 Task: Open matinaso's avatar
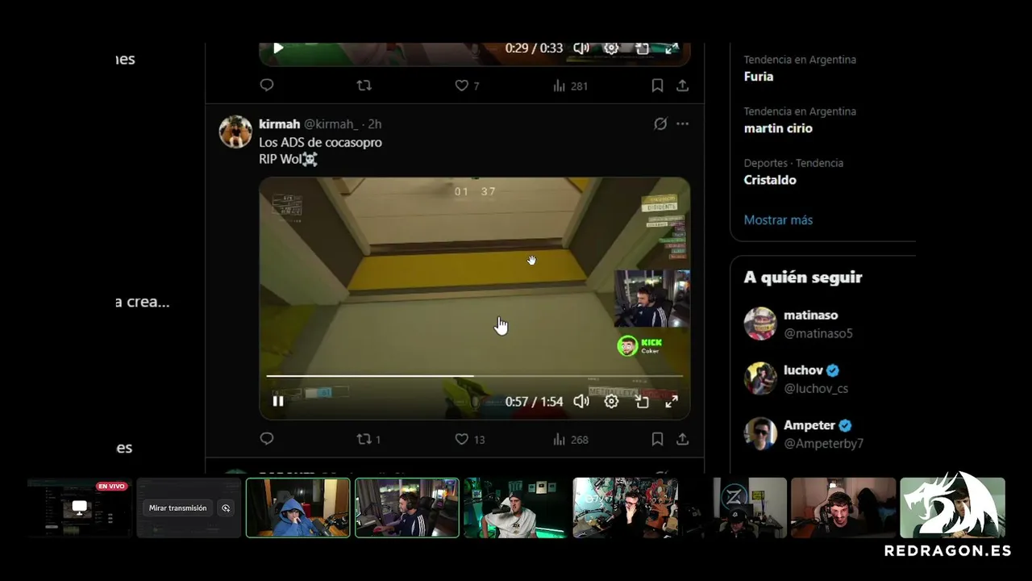point(760,324)
